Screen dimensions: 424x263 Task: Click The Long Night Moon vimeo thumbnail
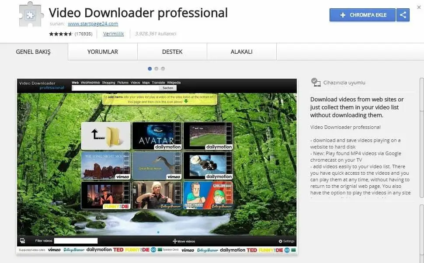click(106, 166)
